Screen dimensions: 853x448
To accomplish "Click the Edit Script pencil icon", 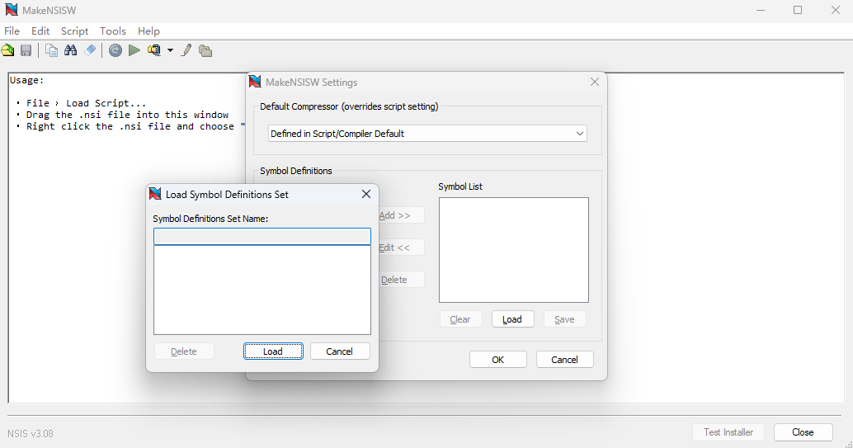I will 186,50.
